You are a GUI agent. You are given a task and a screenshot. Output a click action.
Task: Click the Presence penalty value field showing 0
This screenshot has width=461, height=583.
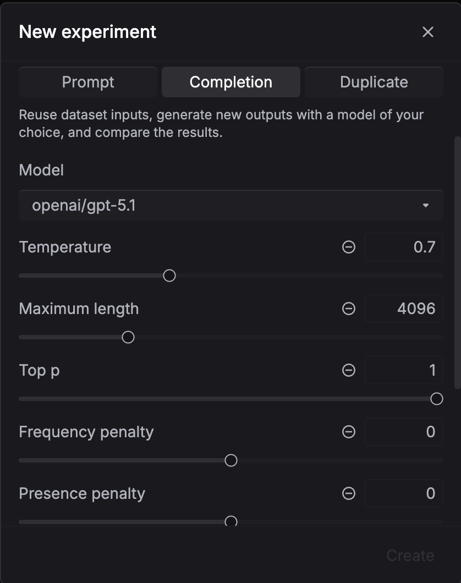[x=403, y=494]
